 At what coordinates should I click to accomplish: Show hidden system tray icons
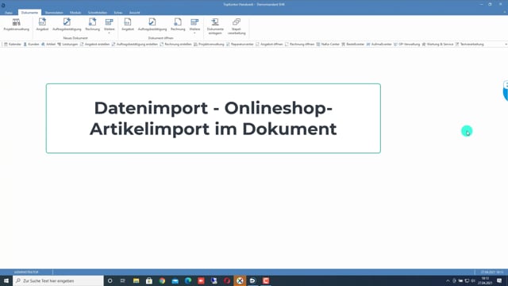(x=448, y=280)
